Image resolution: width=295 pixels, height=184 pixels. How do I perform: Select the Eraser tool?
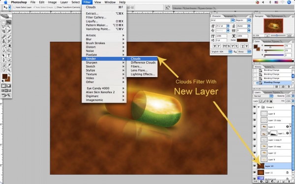pyautogui.click(x=3, y=46)
